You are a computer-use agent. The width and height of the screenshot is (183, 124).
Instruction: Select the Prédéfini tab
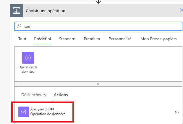(43, 39)
